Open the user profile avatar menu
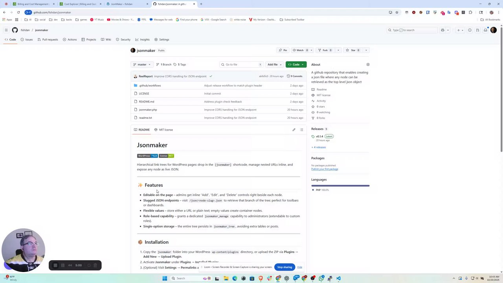503x283 pixels. coord(494,30)
